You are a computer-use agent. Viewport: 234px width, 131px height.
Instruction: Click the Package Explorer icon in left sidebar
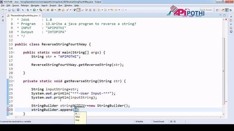(3, 21)
